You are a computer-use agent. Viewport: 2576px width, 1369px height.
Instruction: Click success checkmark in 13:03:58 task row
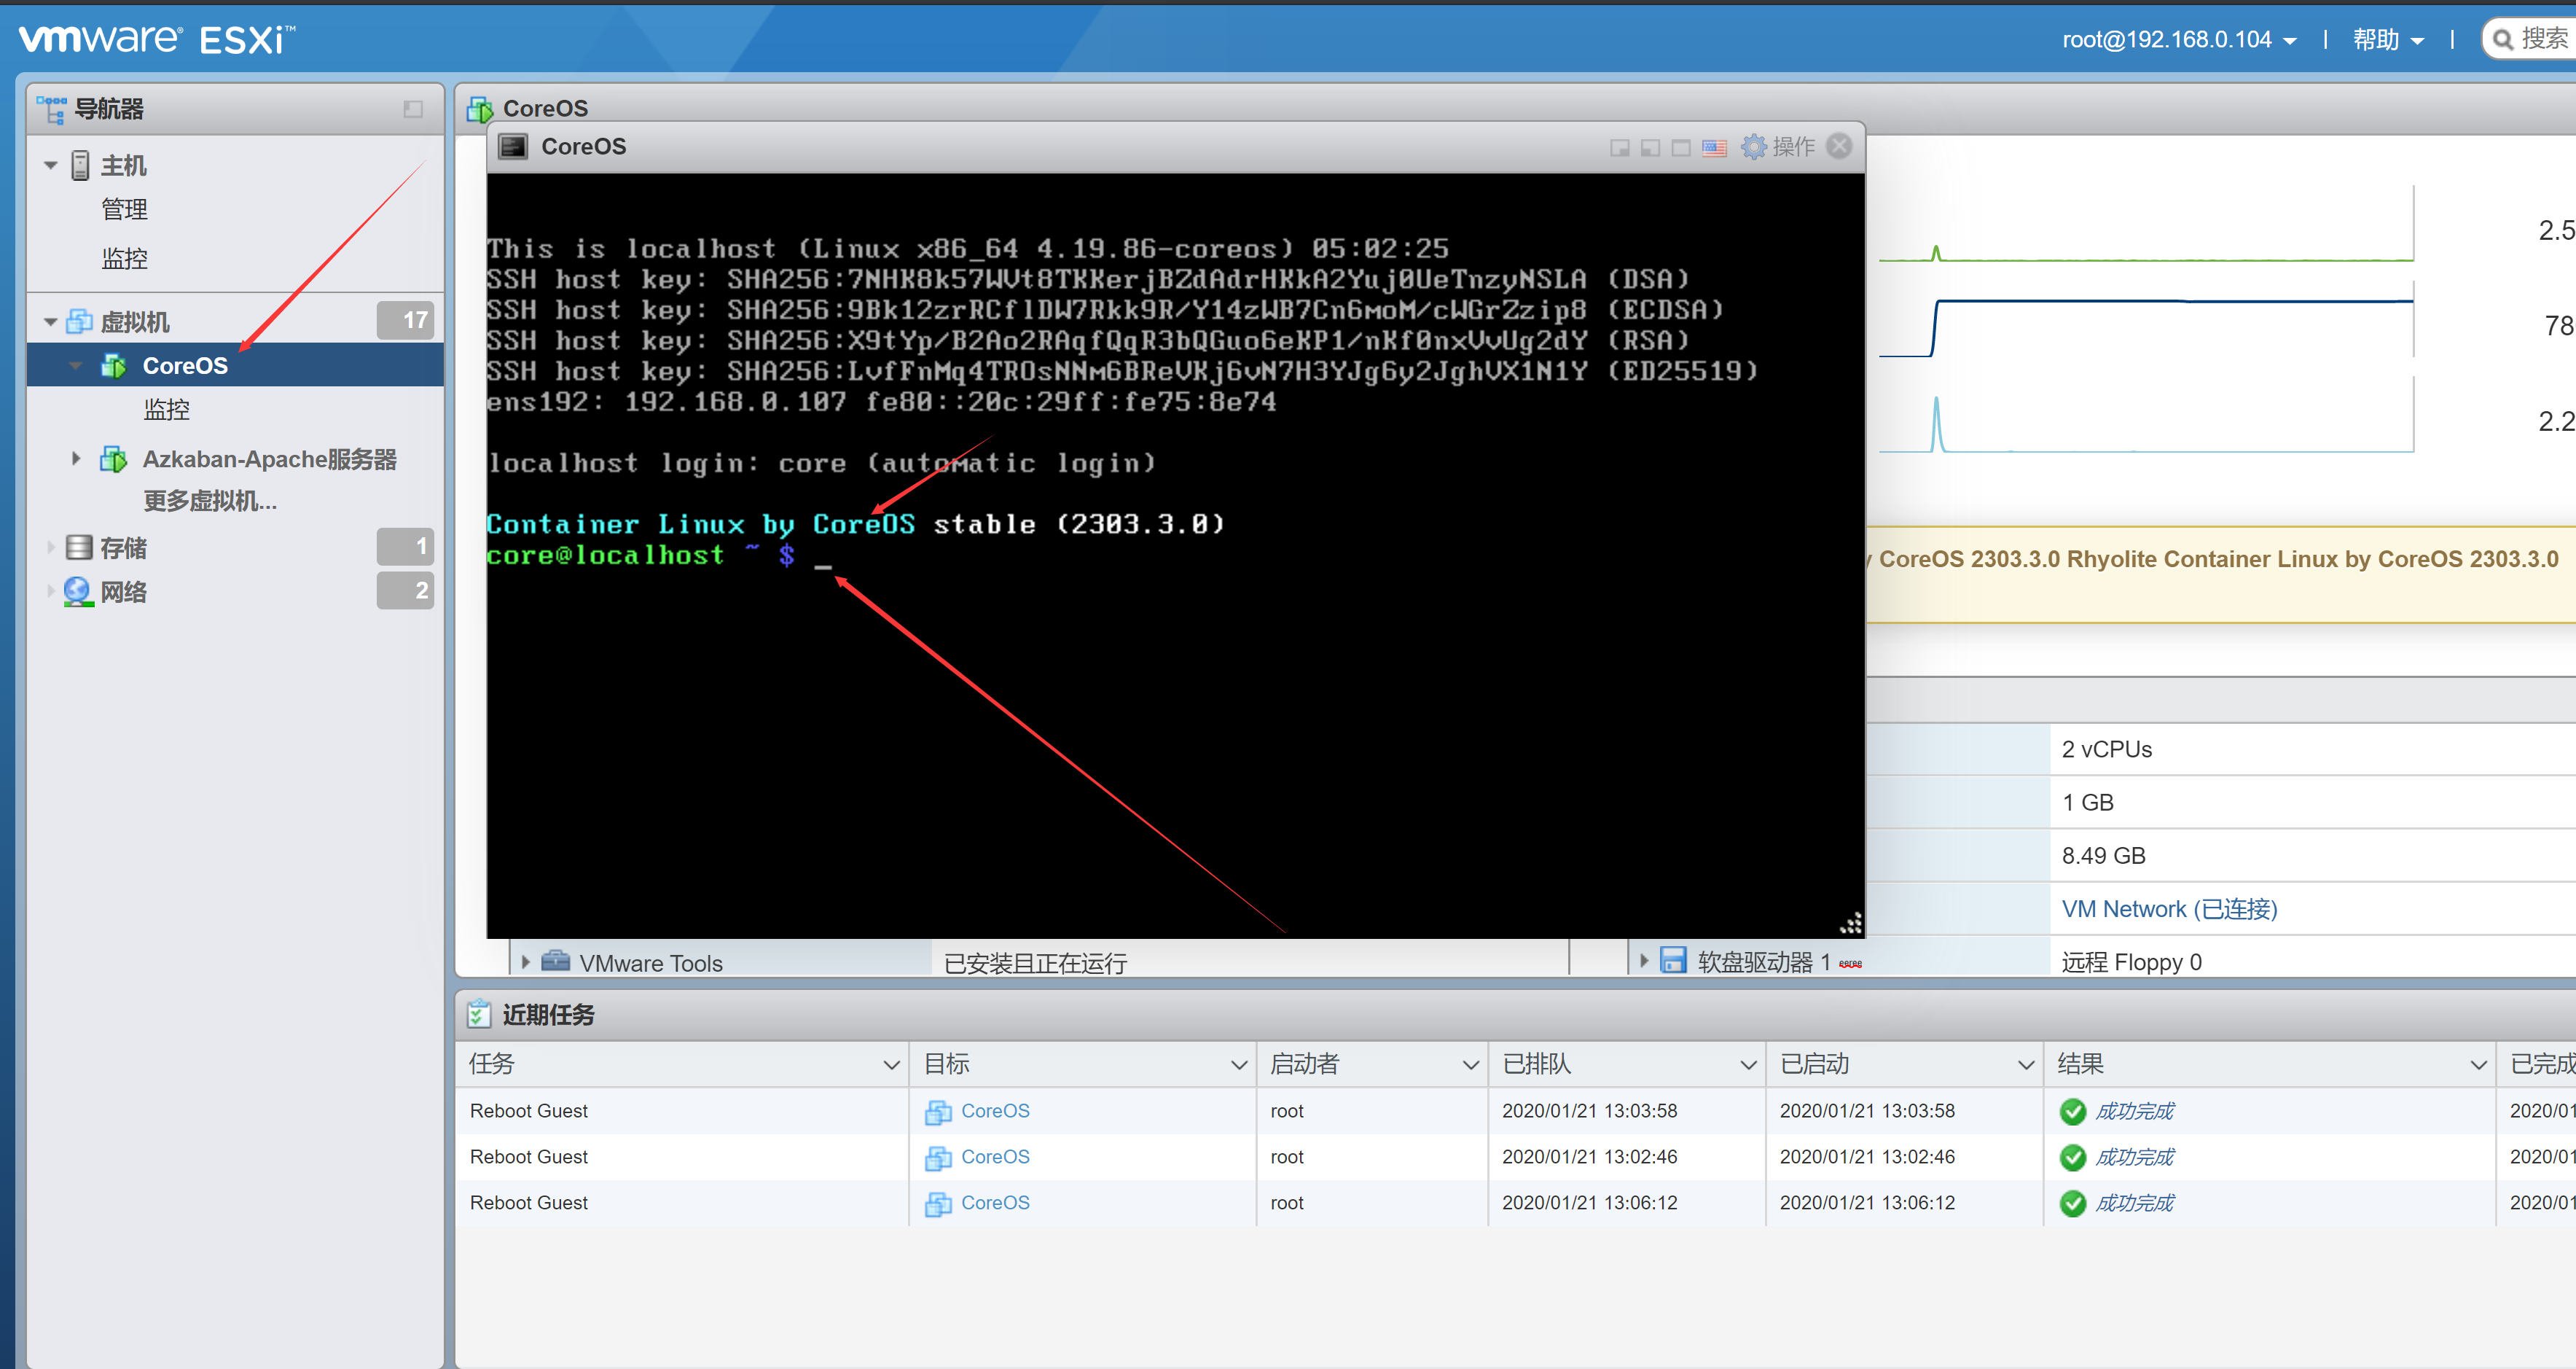tap(2073, 1112)
